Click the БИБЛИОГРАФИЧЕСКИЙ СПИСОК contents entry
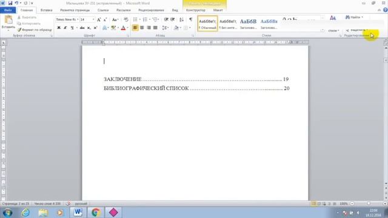 pos(196,88)
